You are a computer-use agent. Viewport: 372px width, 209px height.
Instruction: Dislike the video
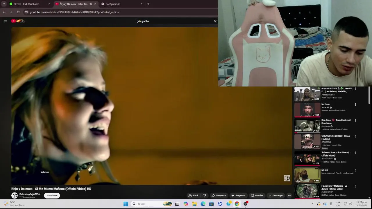tap(204, 196)
